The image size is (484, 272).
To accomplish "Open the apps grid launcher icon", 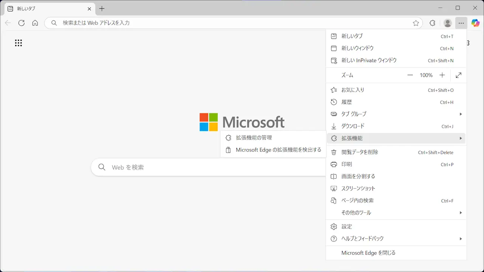I will 19,43.
